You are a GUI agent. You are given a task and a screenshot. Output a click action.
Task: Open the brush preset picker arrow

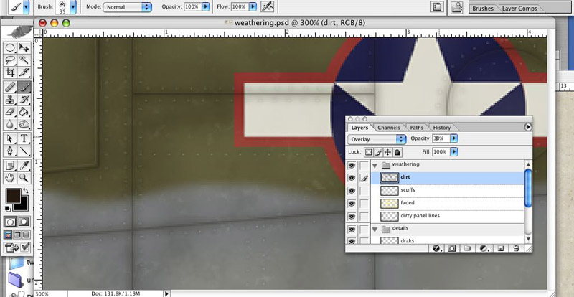click(73, 7)
